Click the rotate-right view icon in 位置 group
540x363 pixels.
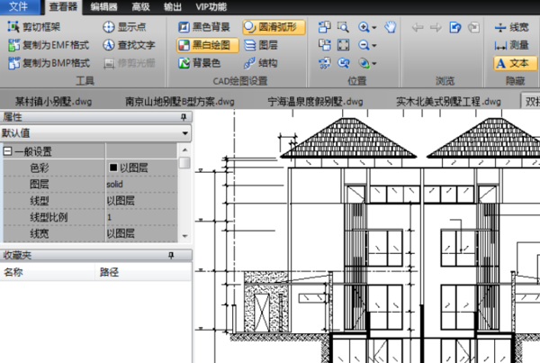pyautogui.click(x=324, y=45)
